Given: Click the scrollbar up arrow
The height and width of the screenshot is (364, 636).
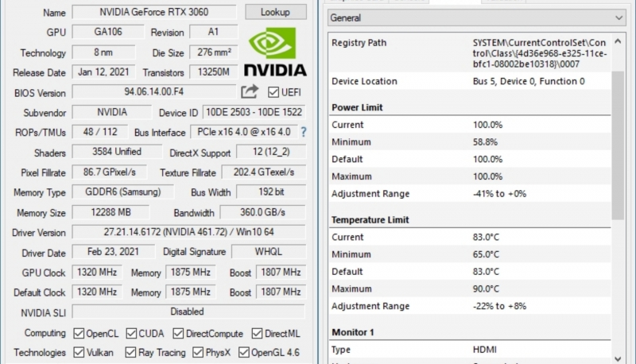Looking at the screenshot, I should [618, 37].
